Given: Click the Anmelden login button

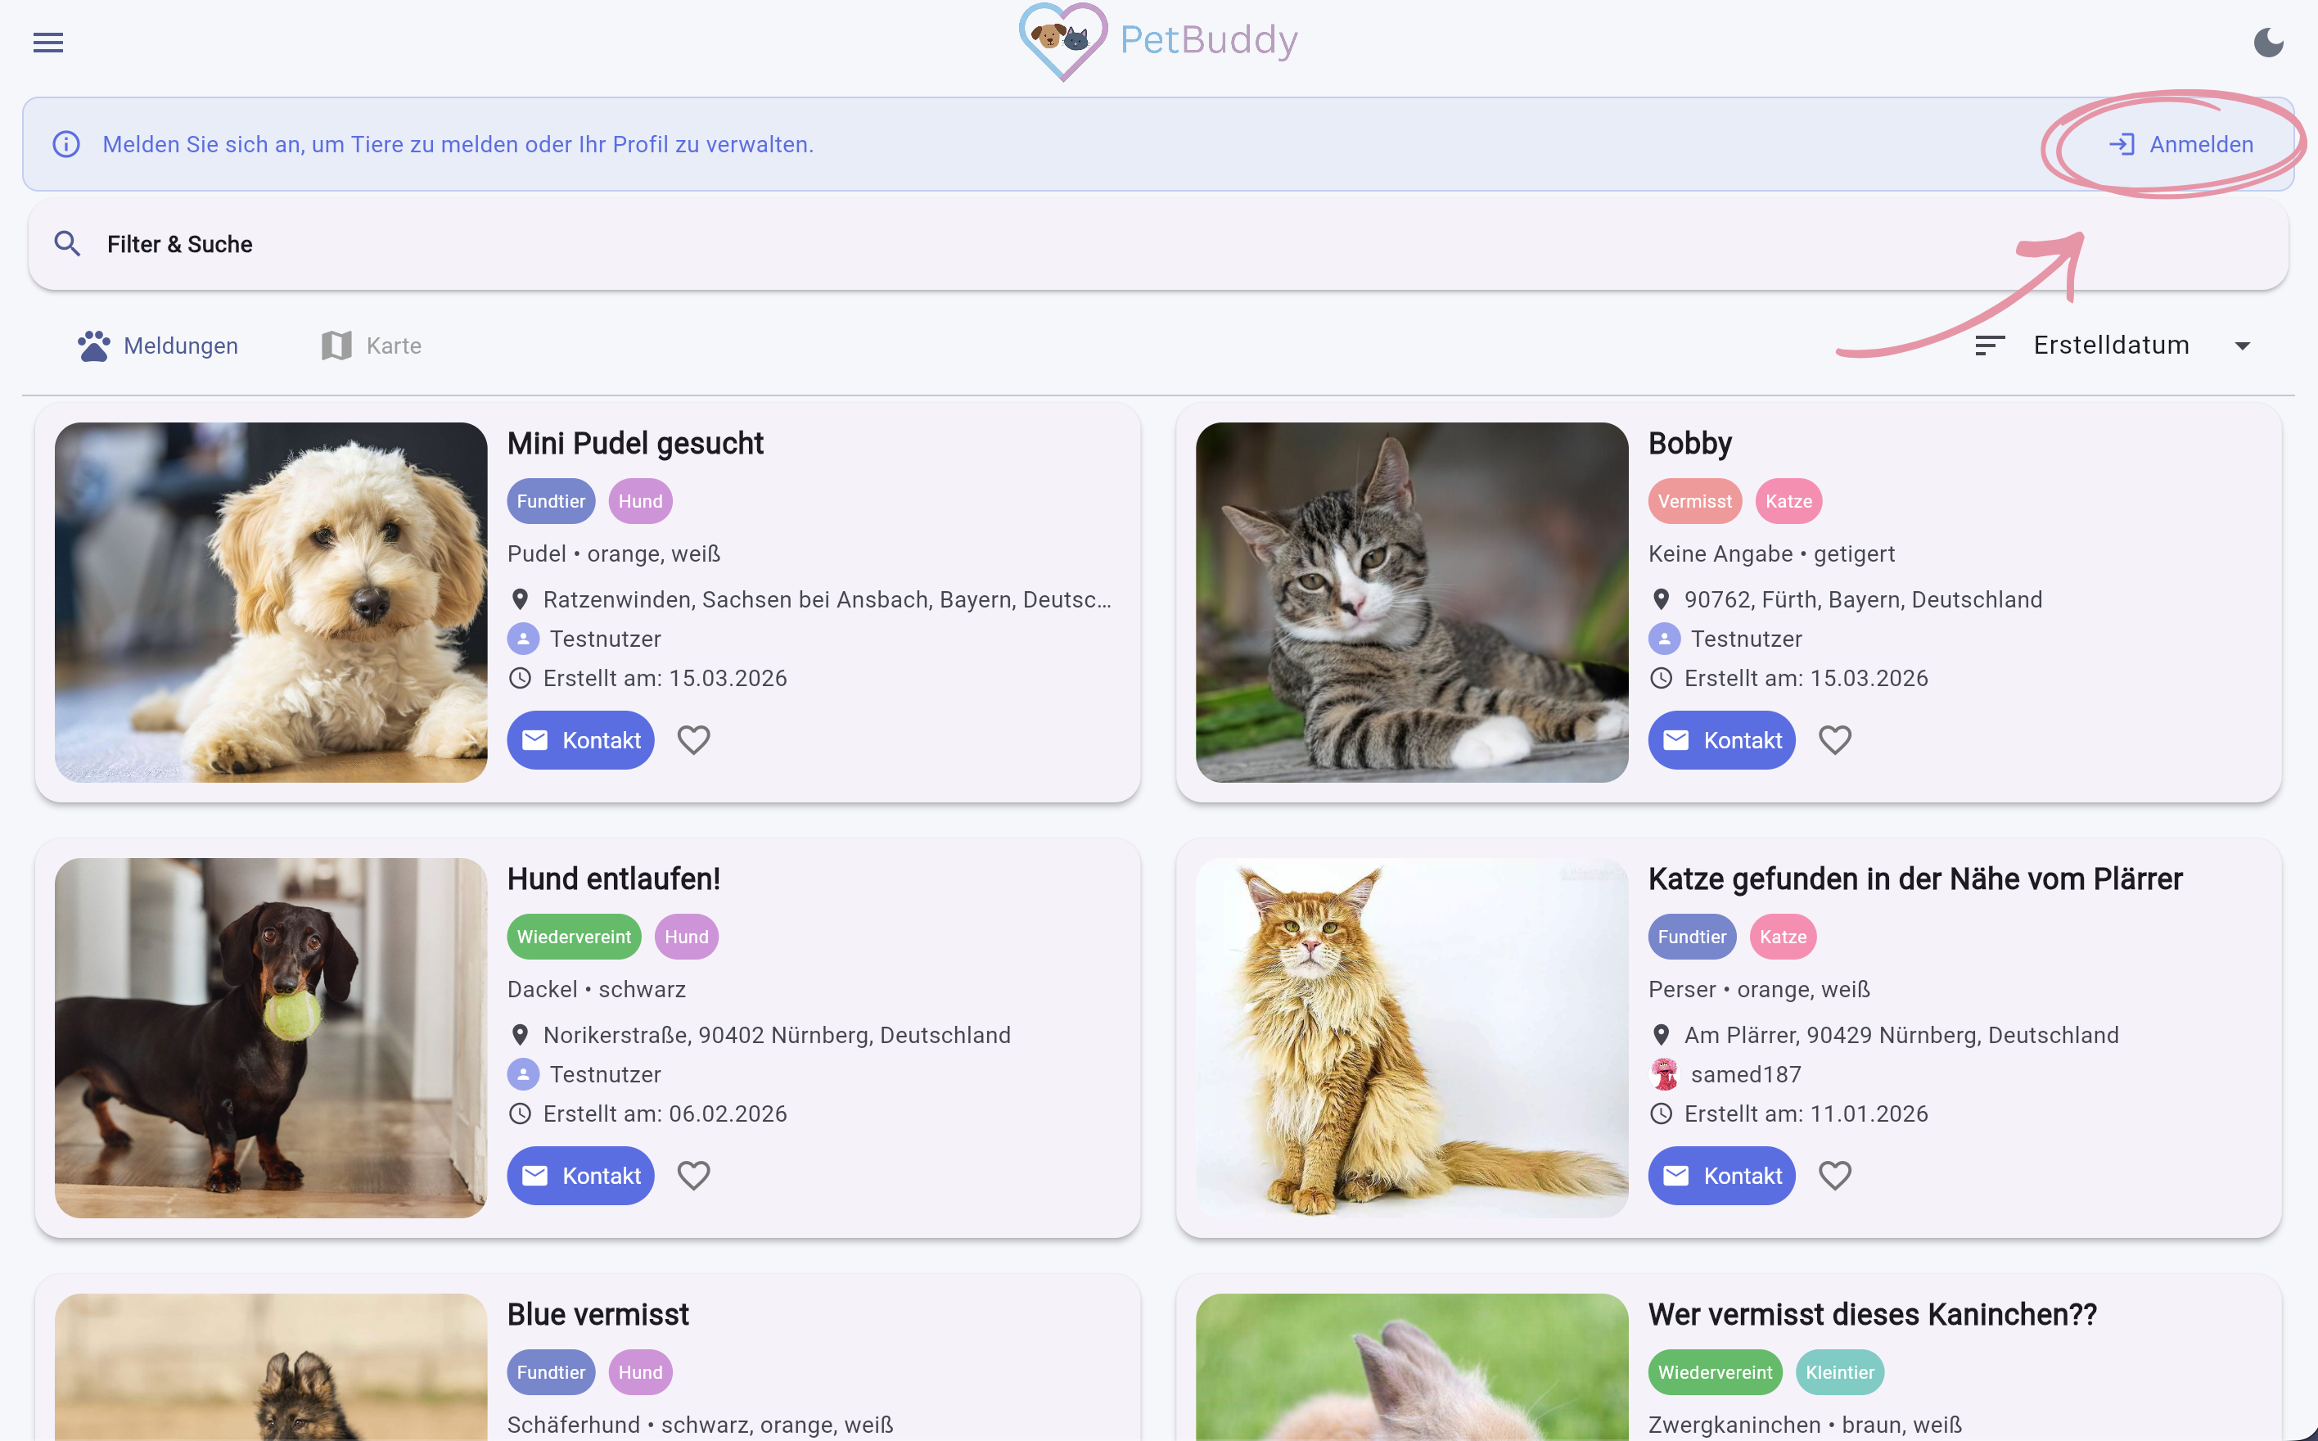Looking at the screenshot, I should (x=2180, y=144).
